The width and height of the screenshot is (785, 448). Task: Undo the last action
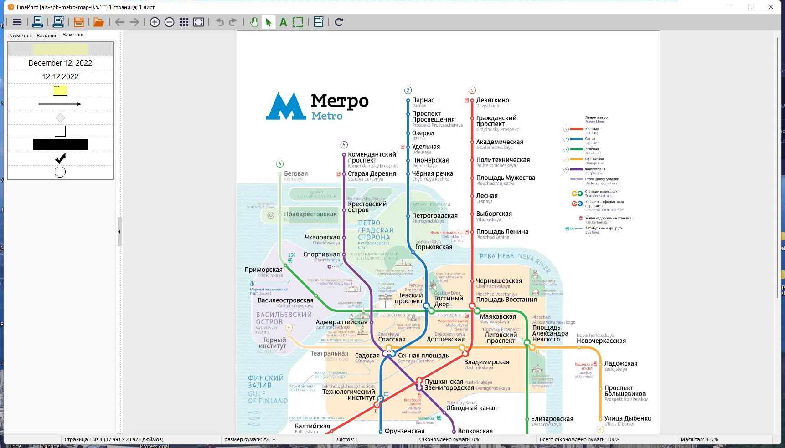(220, 22)
